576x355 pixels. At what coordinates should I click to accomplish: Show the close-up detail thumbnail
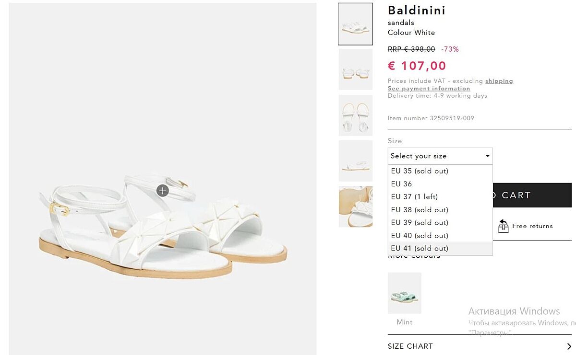[x=355, y=206]
